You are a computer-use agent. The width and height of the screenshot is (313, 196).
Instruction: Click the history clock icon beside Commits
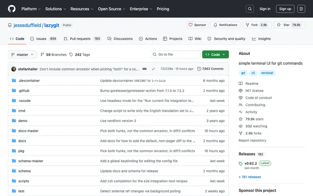[x=199, y=69]
